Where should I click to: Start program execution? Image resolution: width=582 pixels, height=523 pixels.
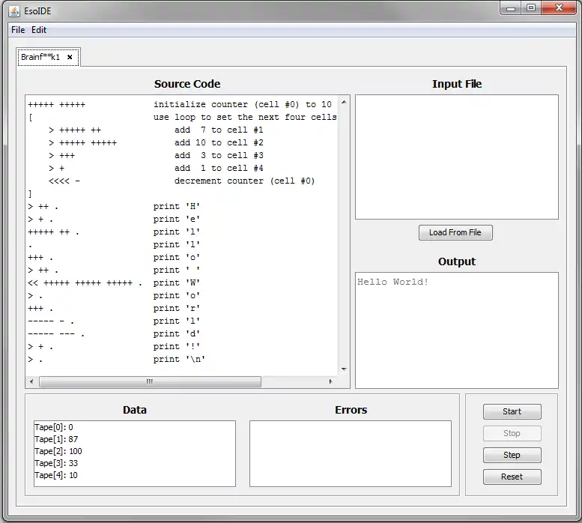coord(512,411)
